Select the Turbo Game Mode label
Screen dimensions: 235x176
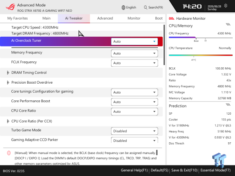point(26,130)
